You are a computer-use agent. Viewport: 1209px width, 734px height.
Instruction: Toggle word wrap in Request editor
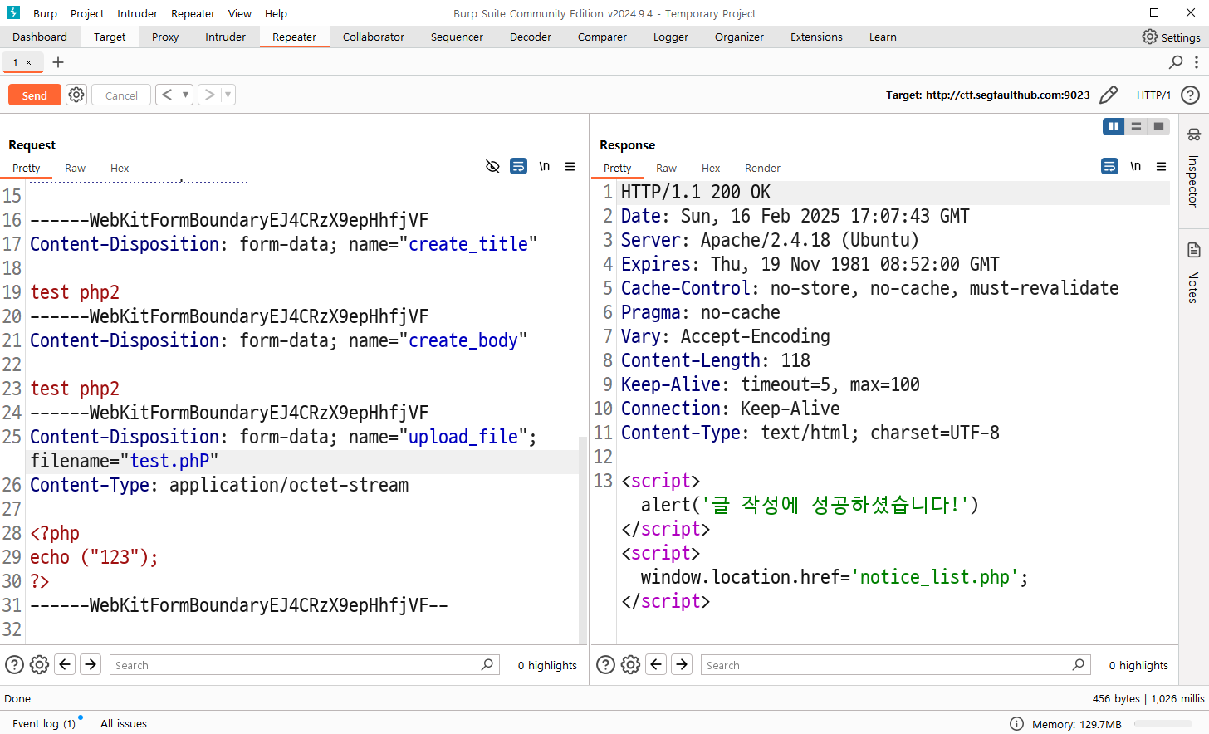[518, 166]
